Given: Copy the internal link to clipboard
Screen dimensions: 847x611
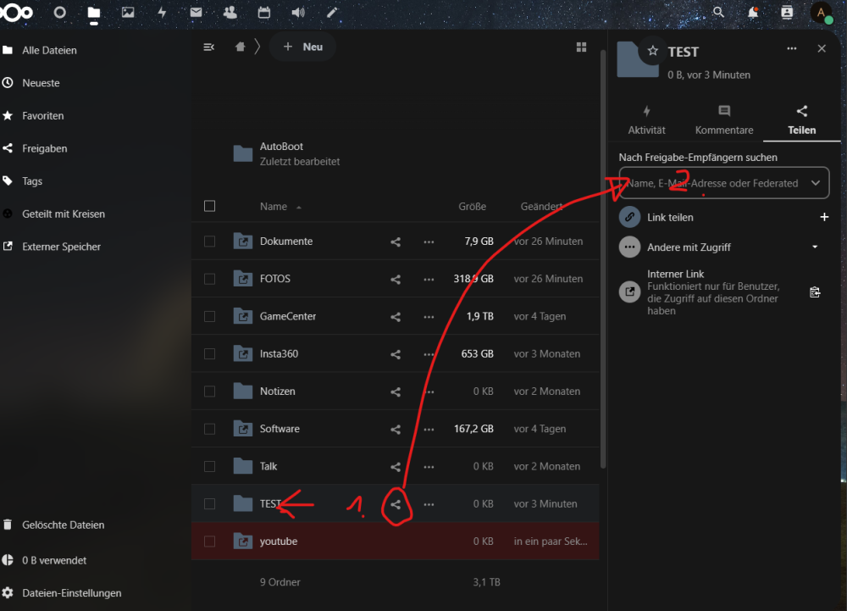Looking at the screenshot, I should (815, 292).
